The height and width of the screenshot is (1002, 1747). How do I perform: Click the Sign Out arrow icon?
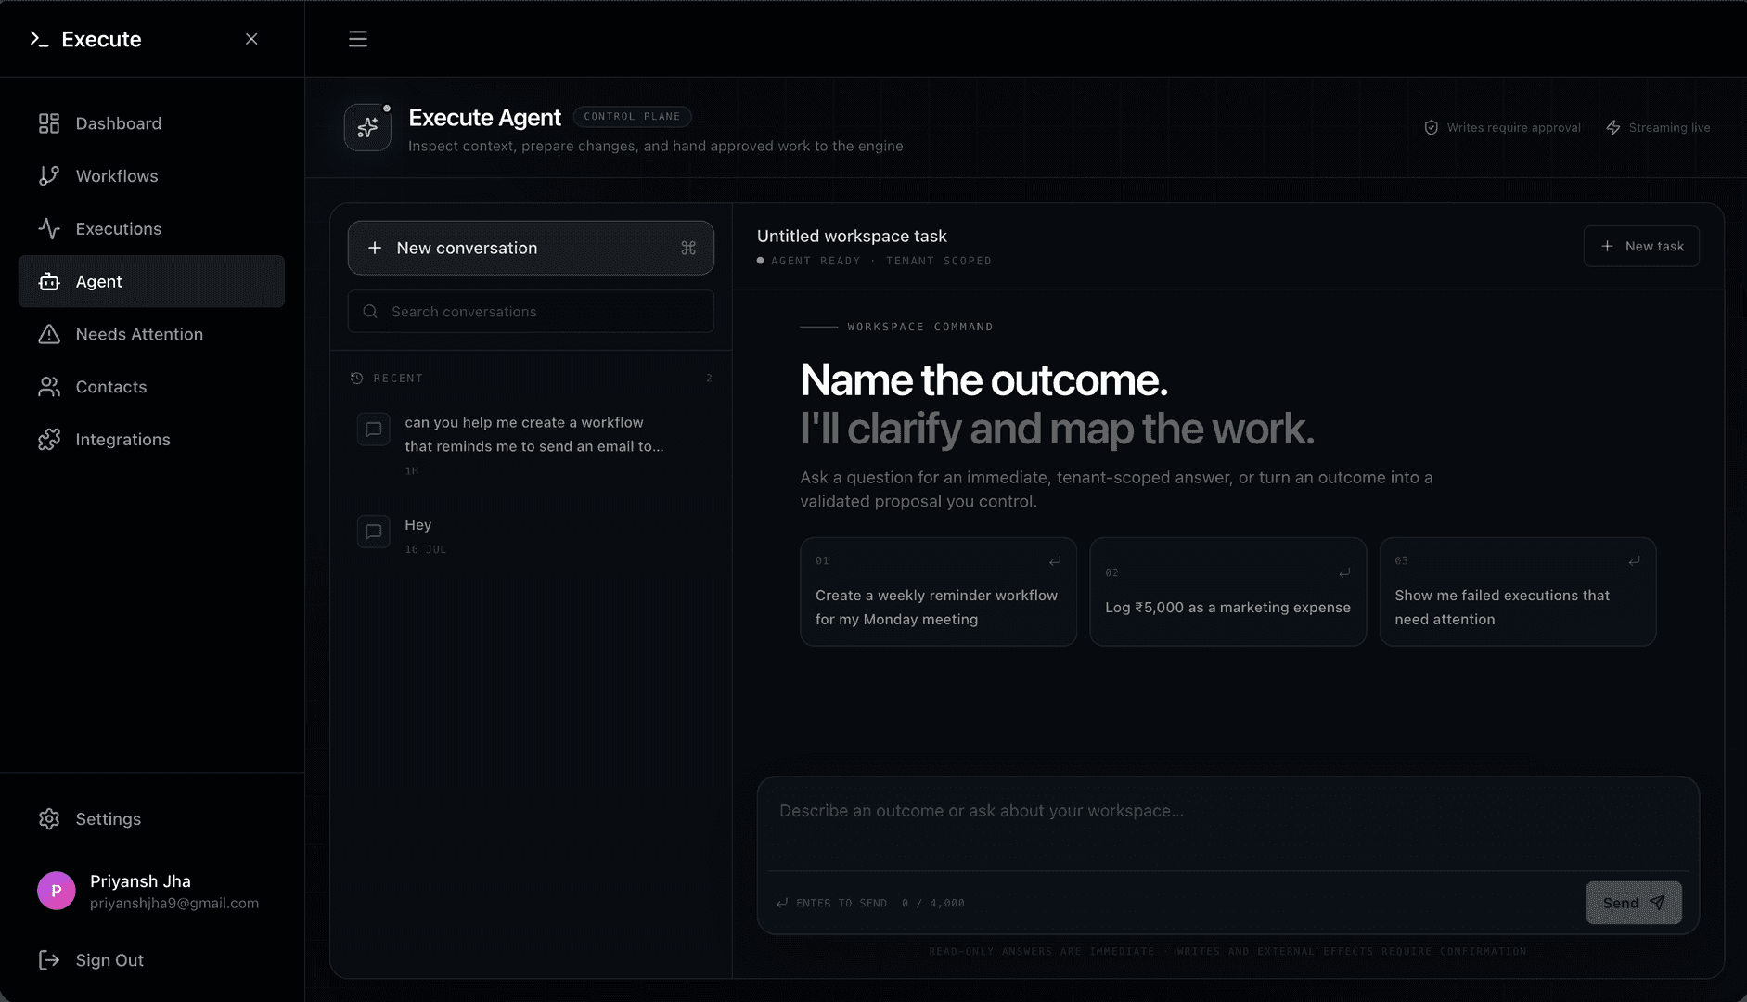click(49, 960)
